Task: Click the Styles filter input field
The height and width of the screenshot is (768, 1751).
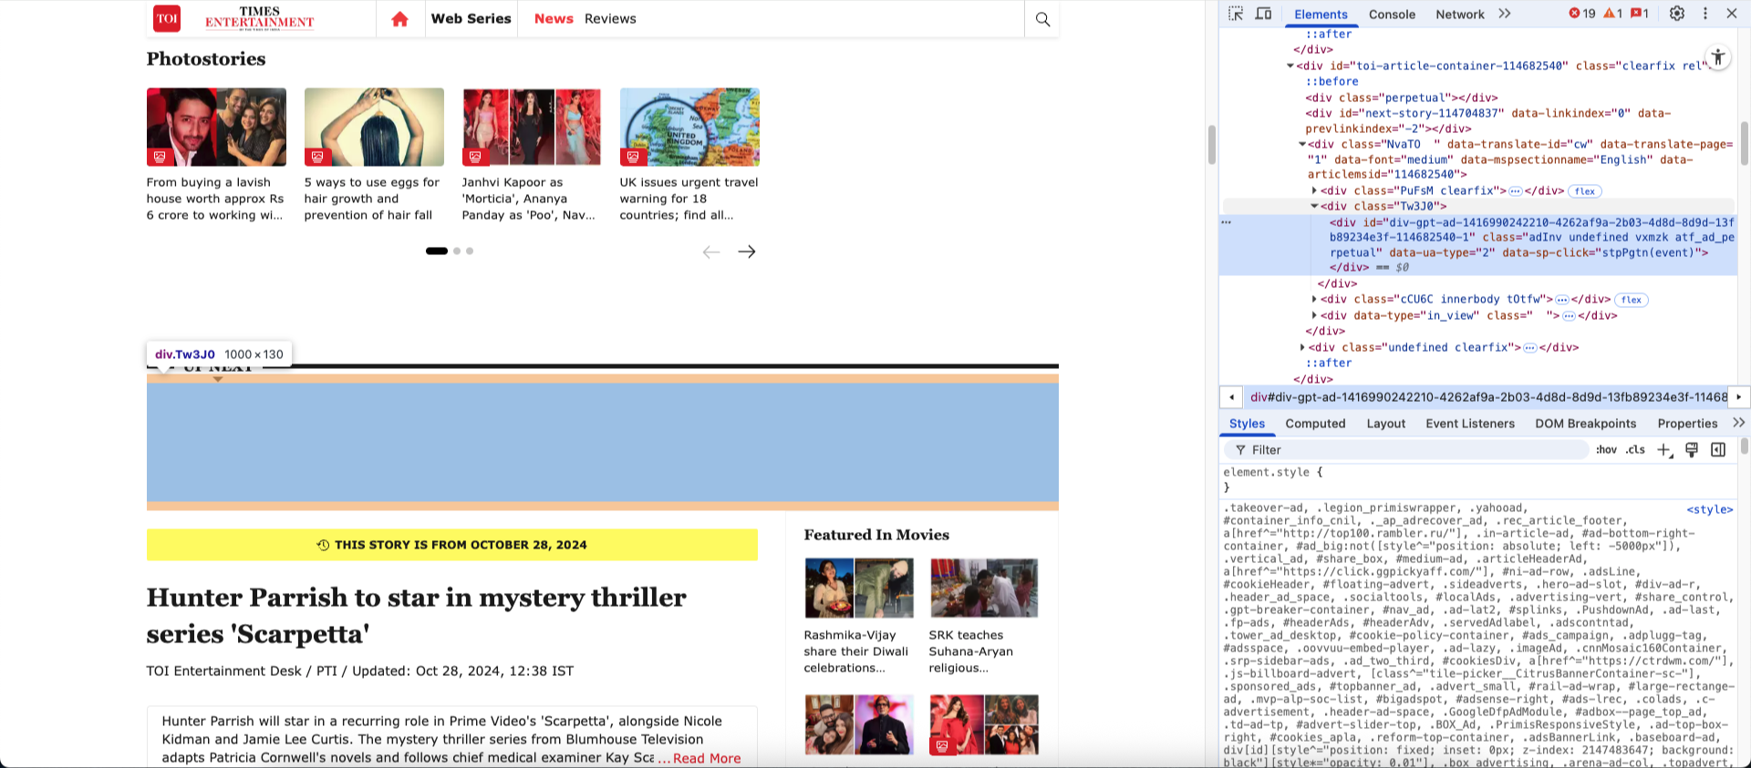Action: (1405, 450)
